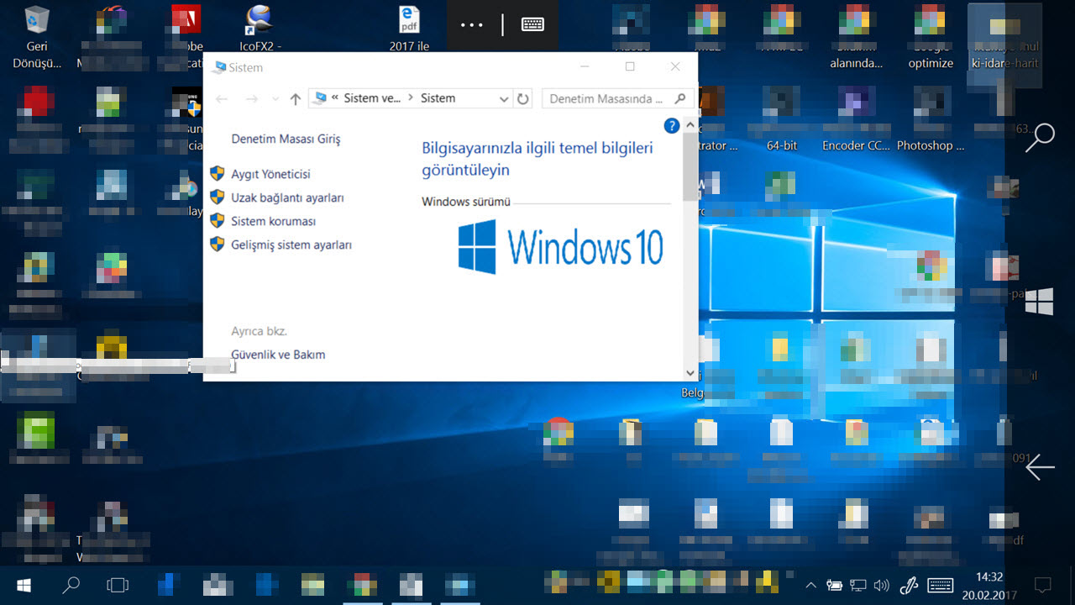Image resolution: width=1075 pixels, height=605 pixels.
Task: Show the keyboard from the top bar
Action: (x=532, y=24)
